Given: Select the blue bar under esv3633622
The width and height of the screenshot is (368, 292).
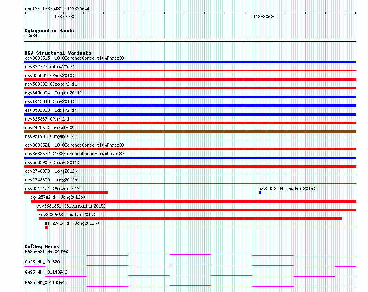Looking at the screenshot, I should tap(190, 158).
